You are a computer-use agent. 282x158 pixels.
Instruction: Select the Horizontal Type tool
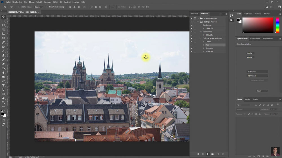click(3, 85)
